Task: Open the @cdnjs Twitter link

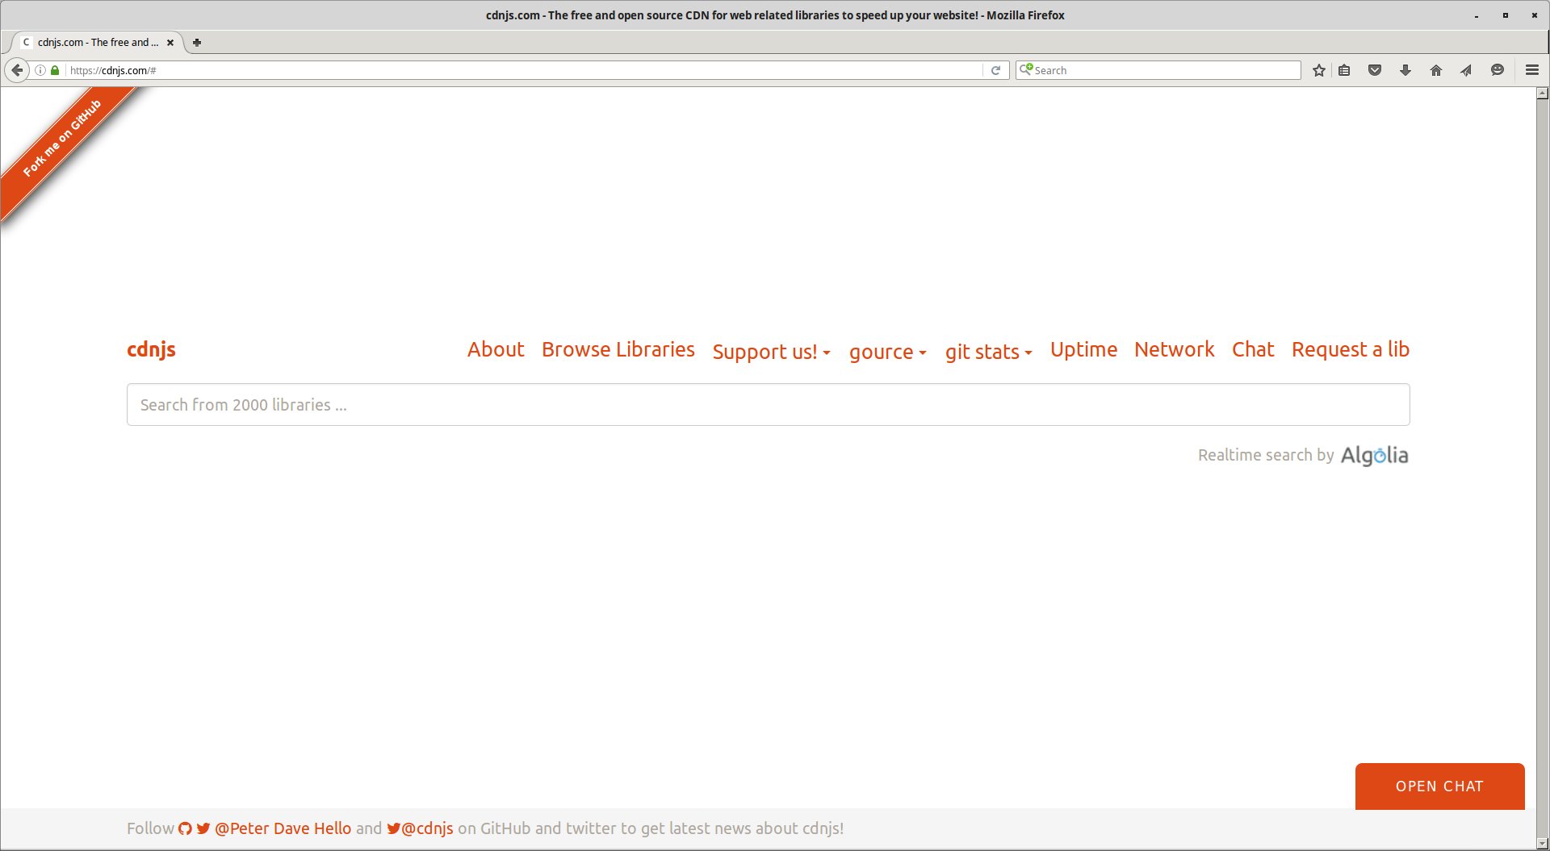Action: click(x=428, y=828)
